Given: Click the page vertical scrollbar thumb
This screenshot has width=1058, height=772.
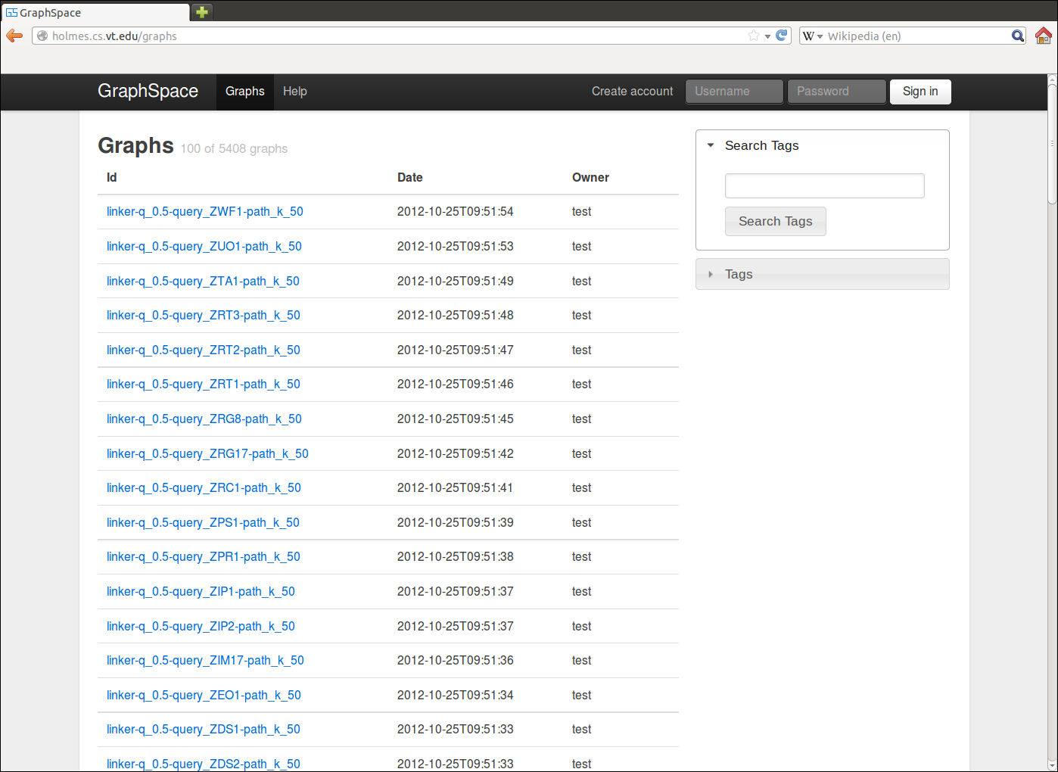Looking at the screenshot, I should (1052, 143).
